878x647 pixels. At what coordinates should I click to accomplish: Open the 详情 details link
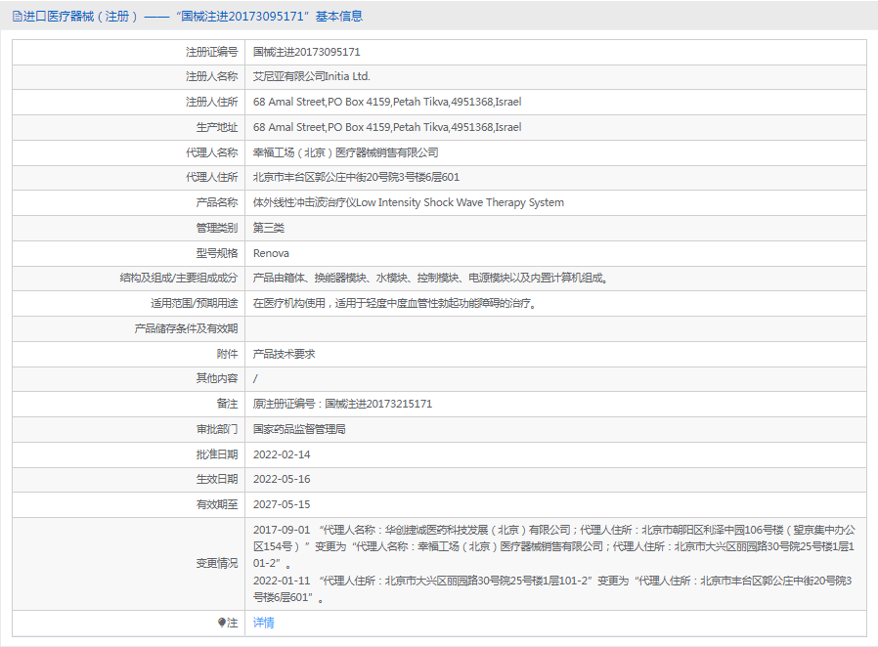tap(264, 623)
